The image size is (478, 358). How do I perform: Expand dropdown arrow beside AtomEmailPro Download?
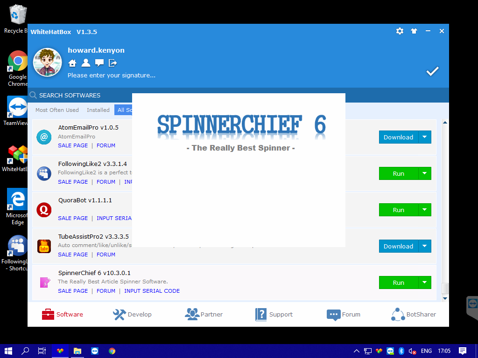424,137
